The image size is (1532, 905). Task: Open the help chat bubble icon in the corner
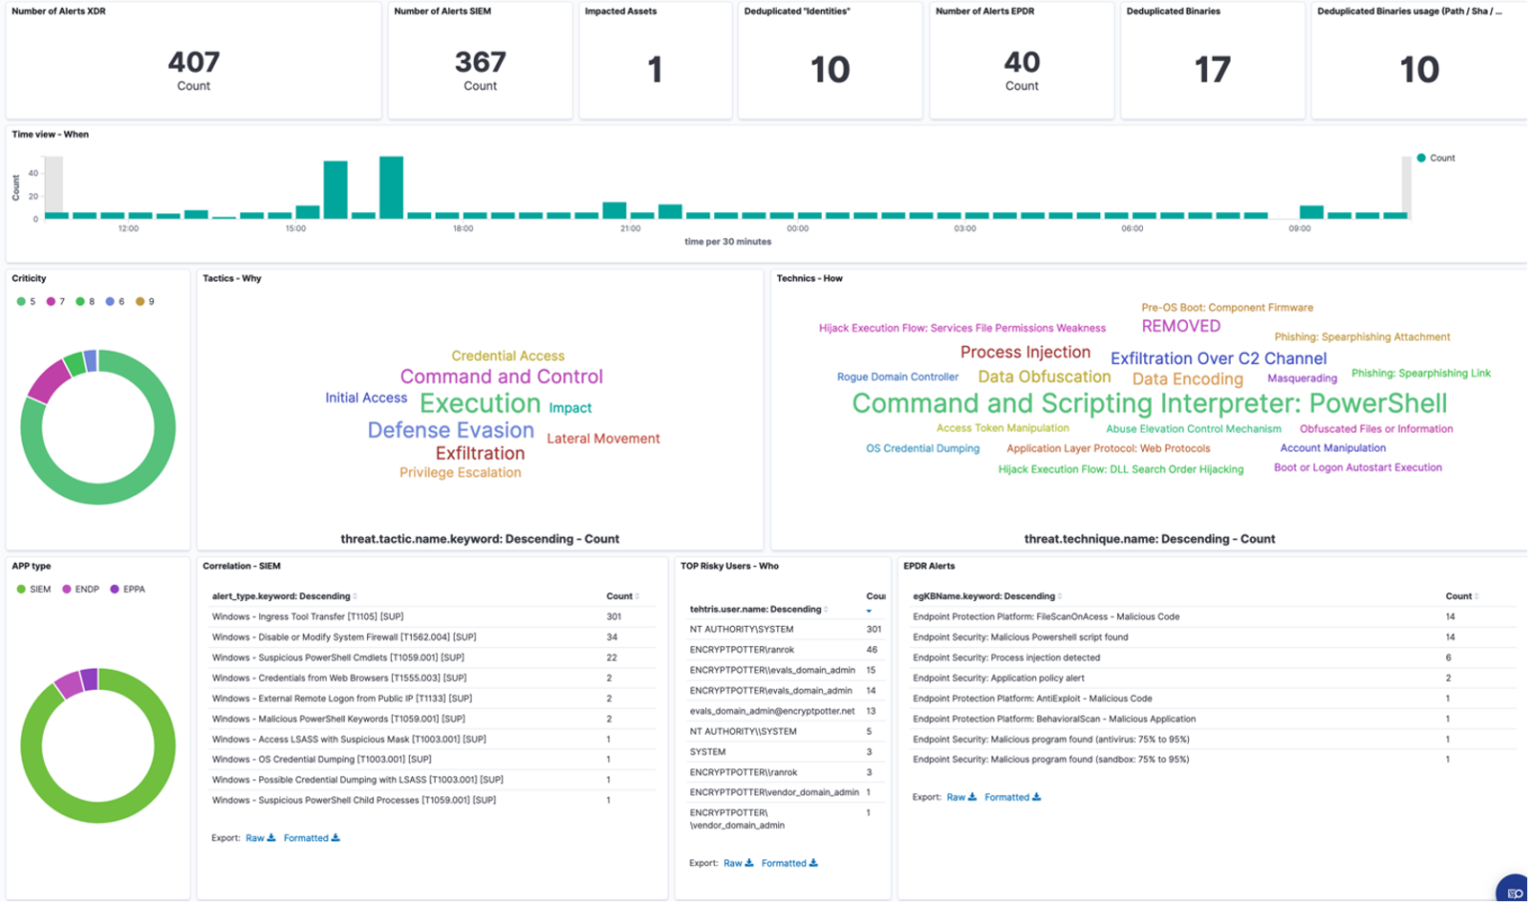1514,892
